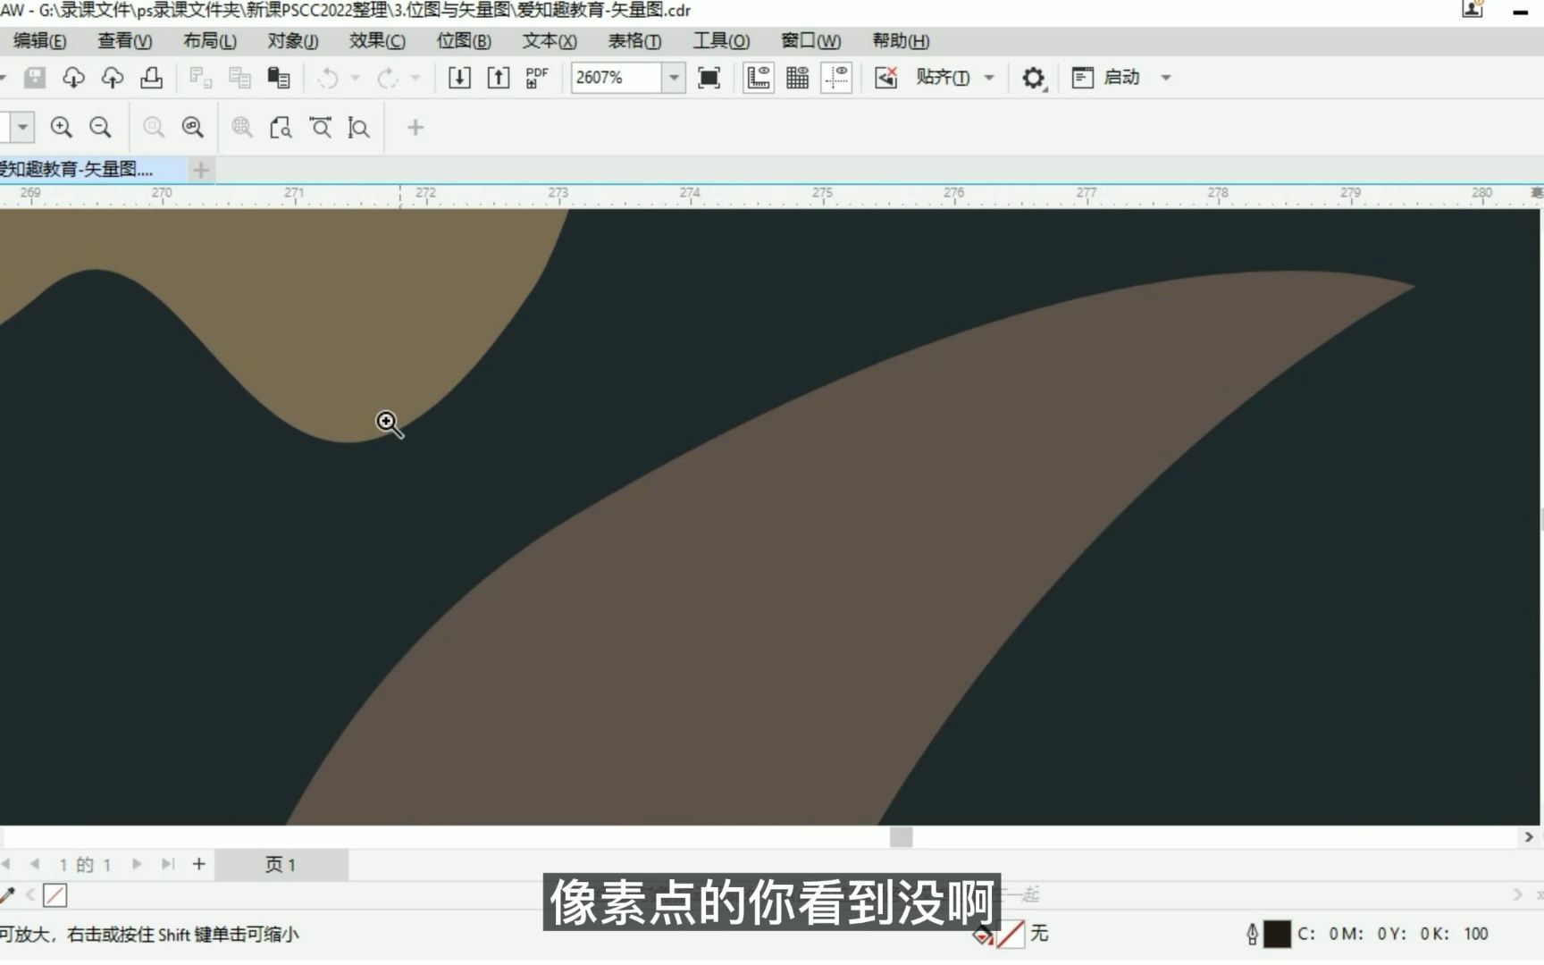Image resolution: width=1544 pixels, height=965 pixels.
Task: Click the zoom to page width icon
Action: [320, 128]
